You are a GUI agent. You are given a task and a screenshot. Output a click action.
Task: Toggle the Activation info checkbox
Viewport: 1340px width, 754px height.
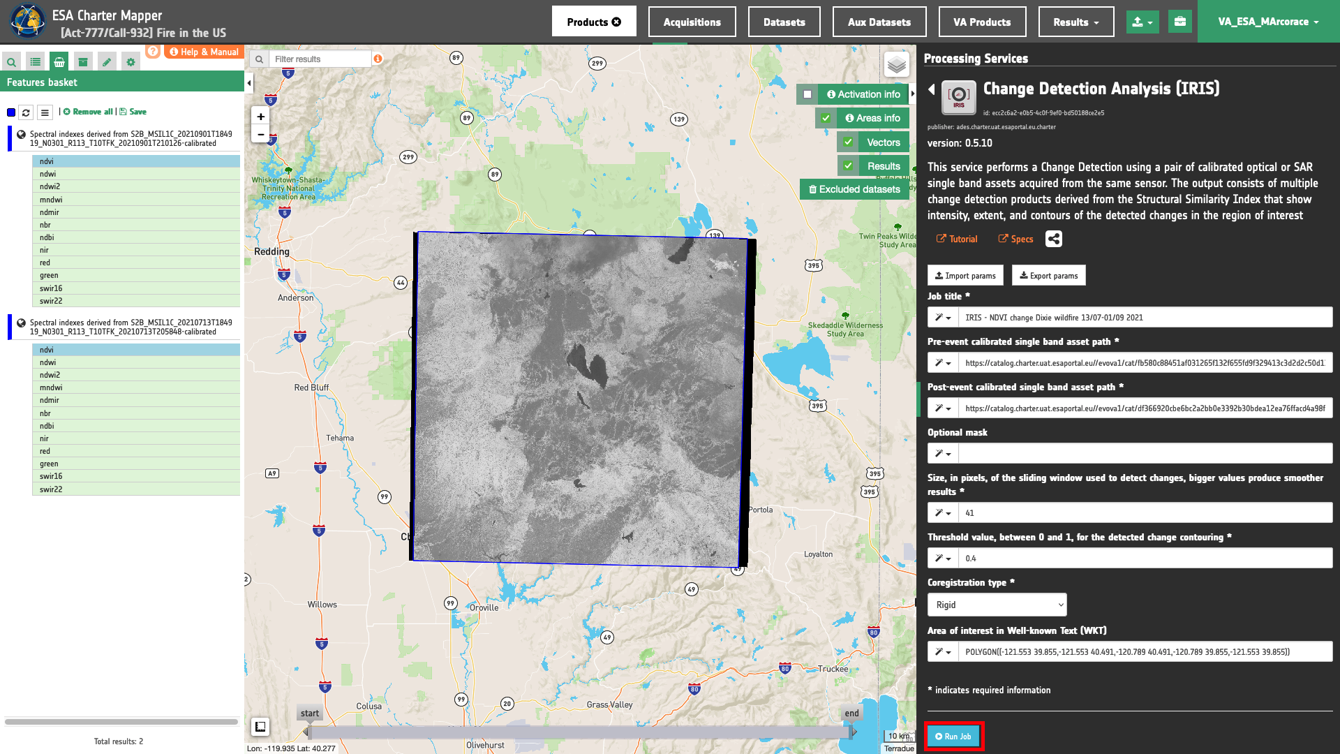807,94
